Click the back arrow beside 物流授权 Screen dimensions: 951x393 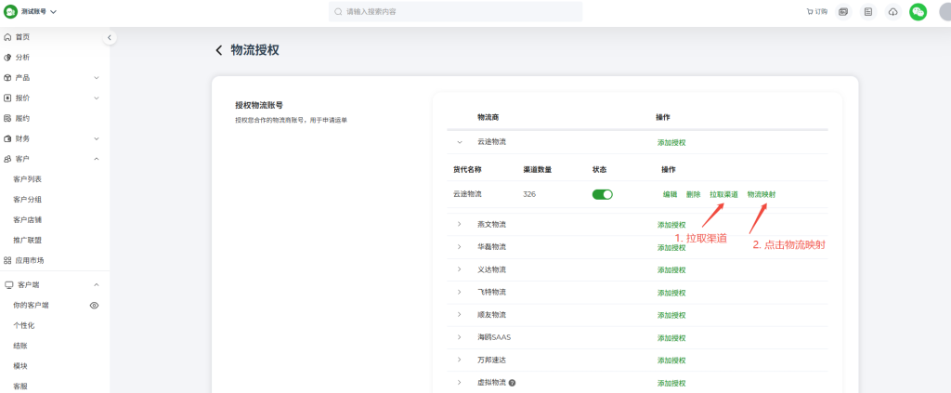click(219, 50)
